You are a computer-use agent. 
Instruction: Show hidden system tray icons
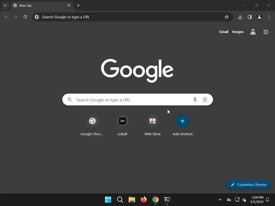(220, 200)
